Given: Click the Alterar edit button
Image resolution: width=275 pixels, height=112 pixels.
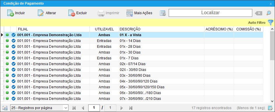Looking at the screenshot, I should point(47,13).
